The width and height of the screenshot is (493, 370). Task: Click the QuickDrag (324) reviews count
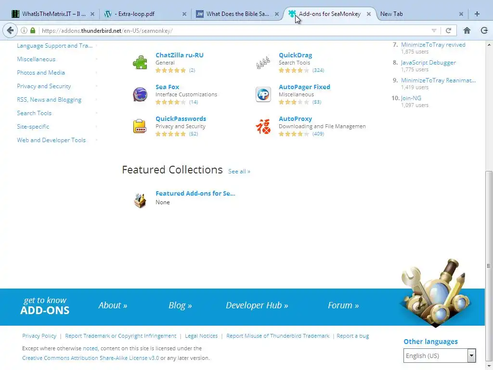pyautogui.click(x=318, y=70)
